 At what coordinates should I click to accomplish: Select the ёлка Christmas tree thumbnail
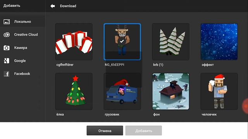(x=74, y=92)
